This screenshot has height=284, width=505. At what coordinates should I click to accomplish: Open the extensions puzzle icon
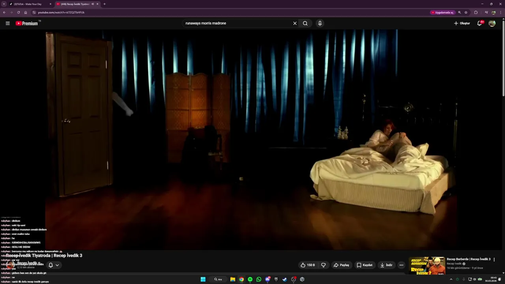click(476, 12)
